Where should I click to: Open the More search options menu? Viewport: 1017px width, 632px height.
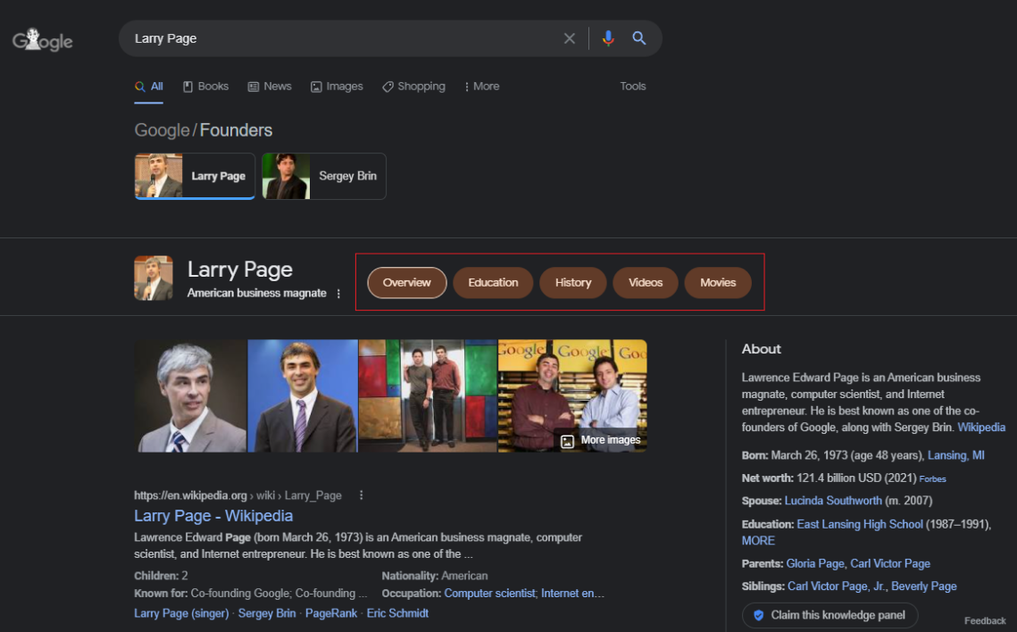[x=482, y=87]
